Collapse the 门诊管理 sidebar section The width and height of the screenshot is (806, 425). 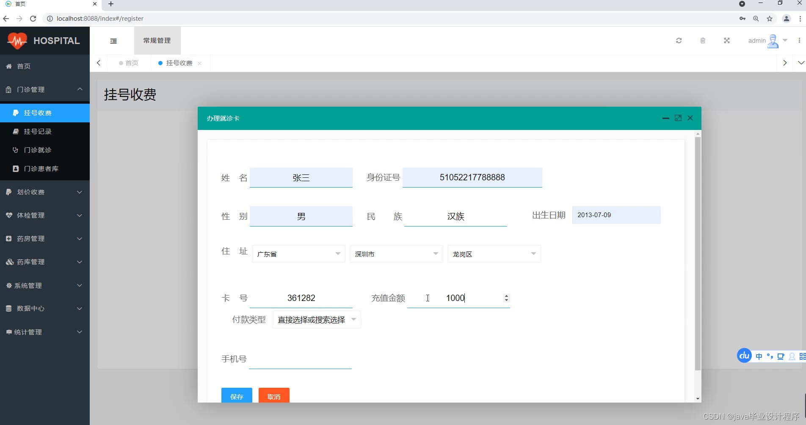45,89
